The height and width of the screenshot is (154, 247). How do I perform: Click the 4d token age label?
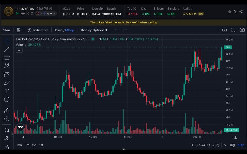pos(17,14)
